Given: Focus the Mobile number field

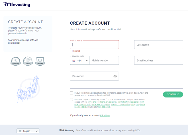Looking at the screenshot, I should (104, 60).
